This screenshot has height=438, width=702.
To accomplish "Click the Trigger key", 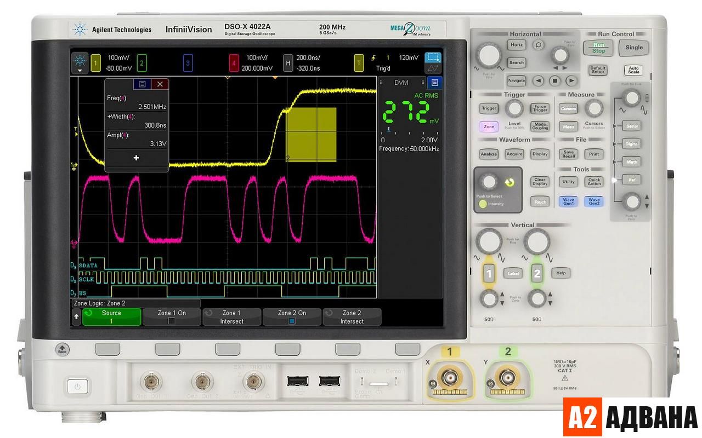I will click(489, 108).
